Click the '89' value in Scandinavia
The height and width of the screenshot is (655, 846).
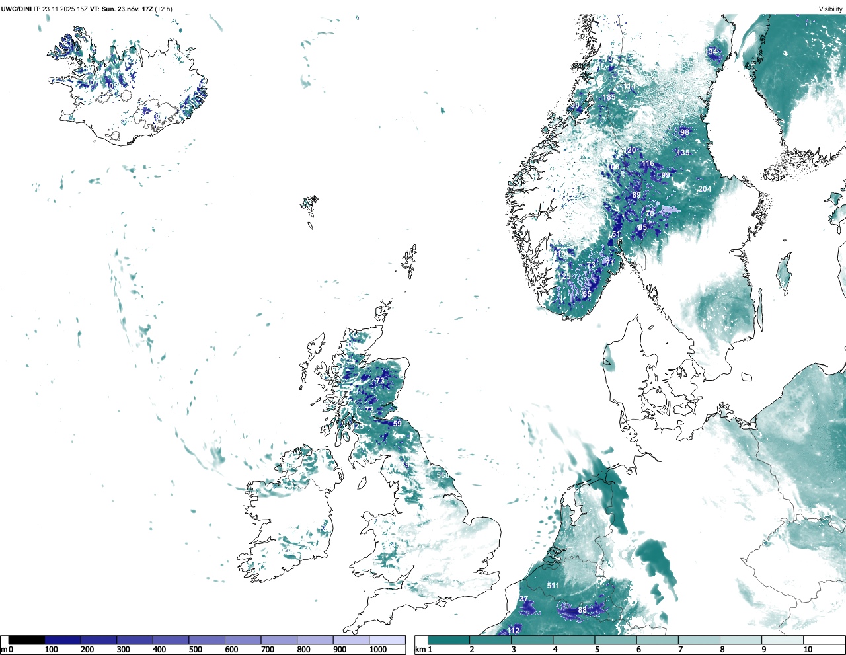coord(636,195)
